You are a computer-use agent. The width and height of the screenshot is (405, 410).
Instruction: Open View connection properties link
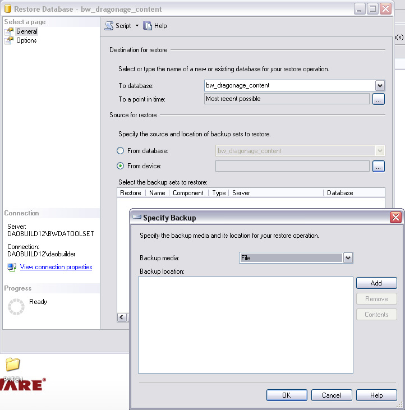pyautogui.click(x=56, y=267)
